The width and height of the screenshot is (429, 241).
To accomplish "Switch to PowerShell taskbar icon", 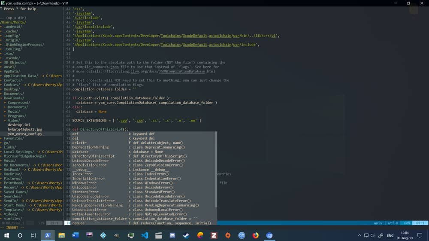I will pyautogui.click(x=48, y=235).
